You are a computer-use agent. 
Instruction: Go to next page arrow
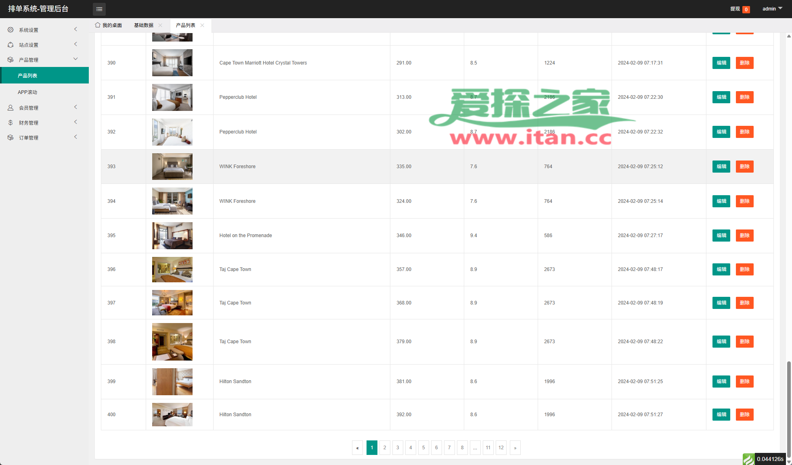[x=515, y=448]
